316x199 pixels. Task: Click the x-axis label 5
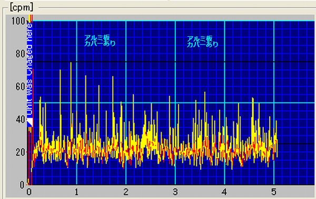click(274, 192)
